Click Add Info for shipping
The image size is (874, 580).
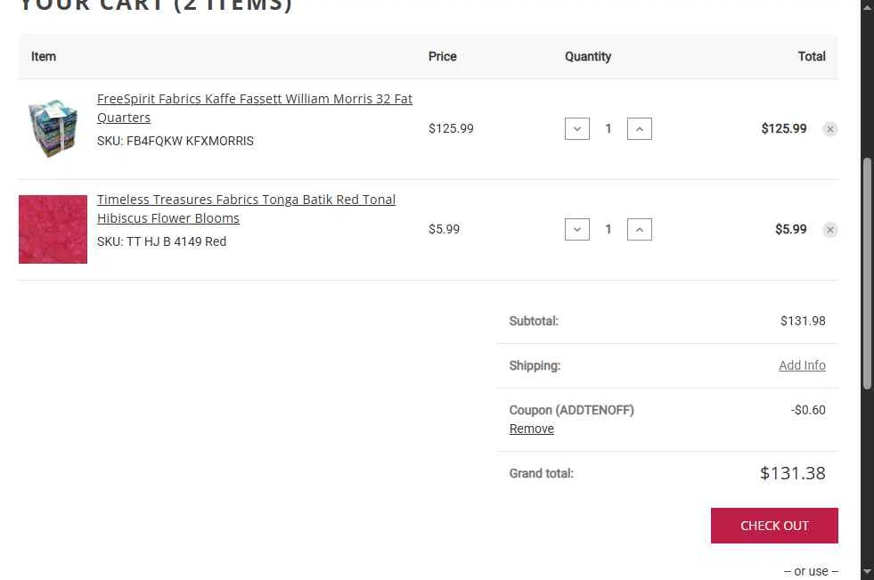(802, 365)
